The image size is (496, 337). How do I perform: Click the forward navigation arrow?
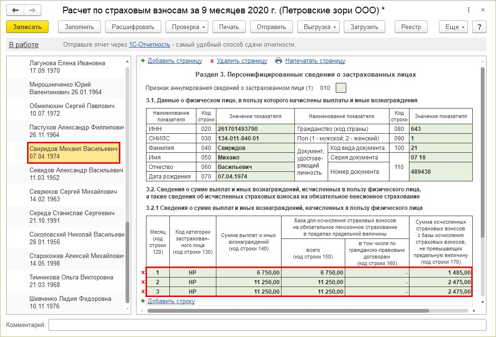(32, 10)
